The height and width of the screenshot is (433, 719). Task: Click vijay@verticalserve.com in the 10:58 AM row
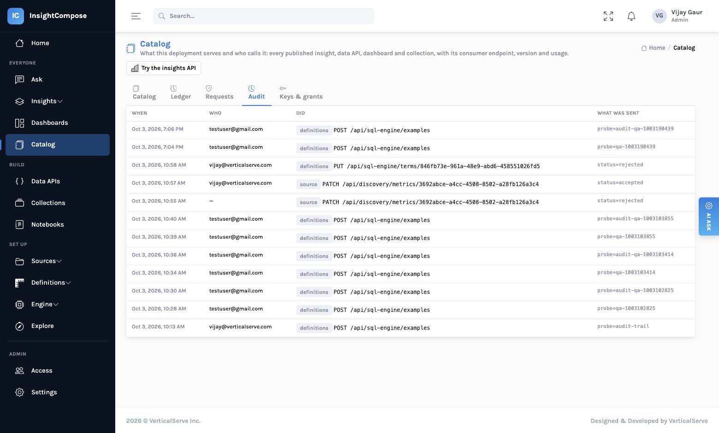pos(241,165)
